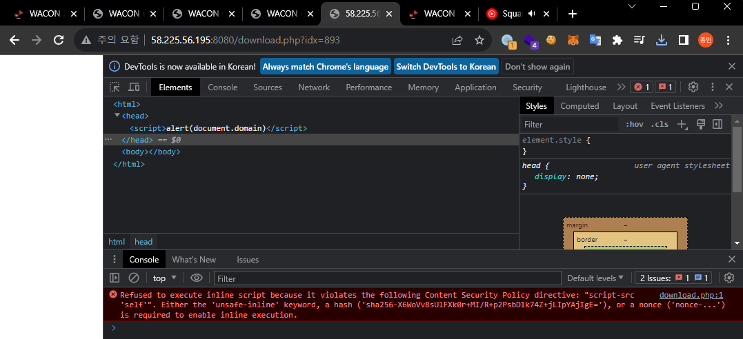Toggle the :hov element state panel
The image size is (743, 339).
click(635, 125)
